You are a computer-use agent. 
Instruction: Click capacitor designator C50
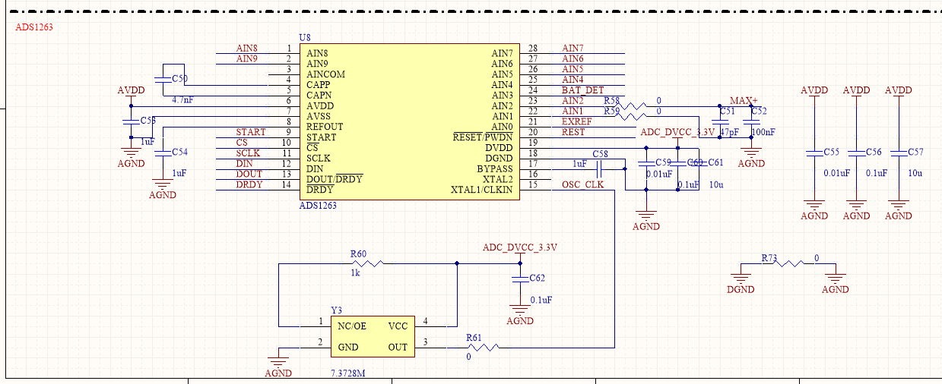point(179,79)
